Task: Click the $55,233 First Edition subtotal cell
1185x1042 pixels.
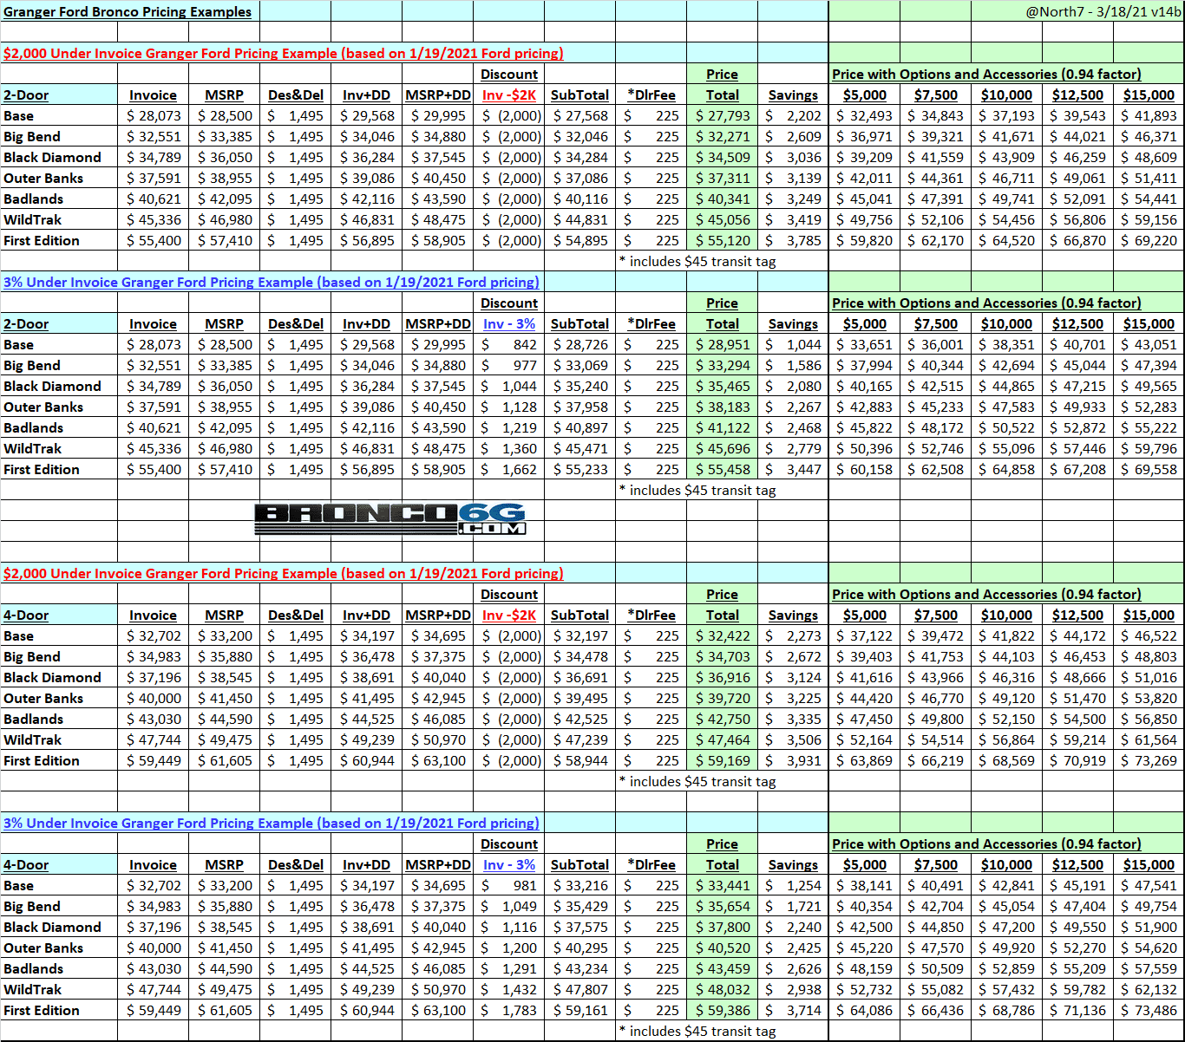Action: [x=580, y=469]
